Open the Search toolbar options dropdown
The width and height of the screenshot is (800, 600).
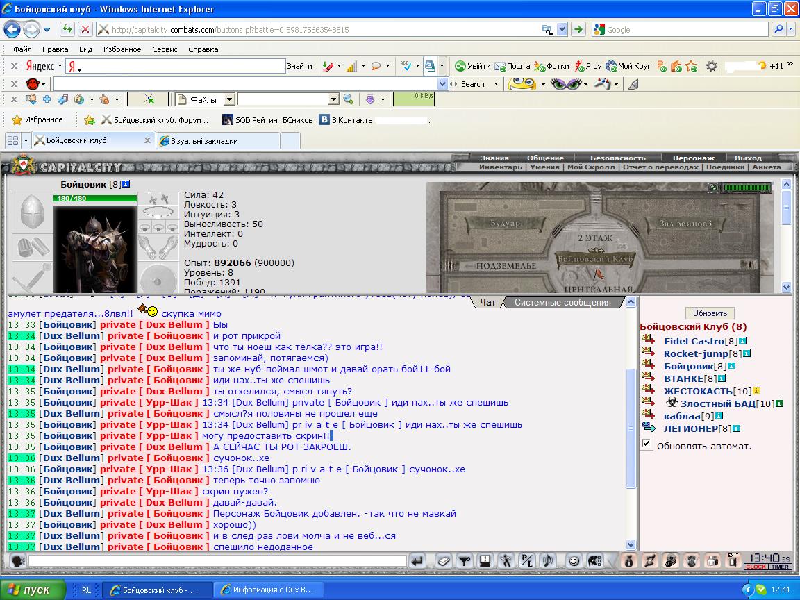(x=496, y=83)
